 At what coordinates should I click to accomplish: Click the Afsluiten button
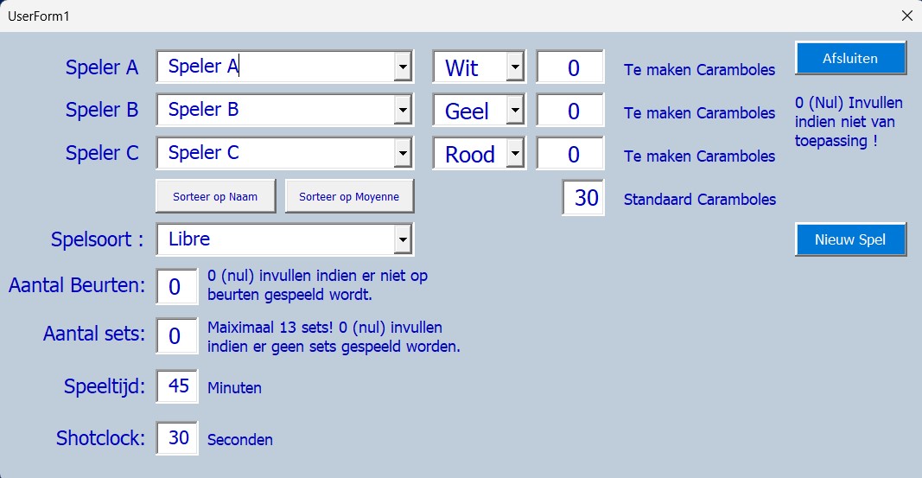click(x=850, y=59)
